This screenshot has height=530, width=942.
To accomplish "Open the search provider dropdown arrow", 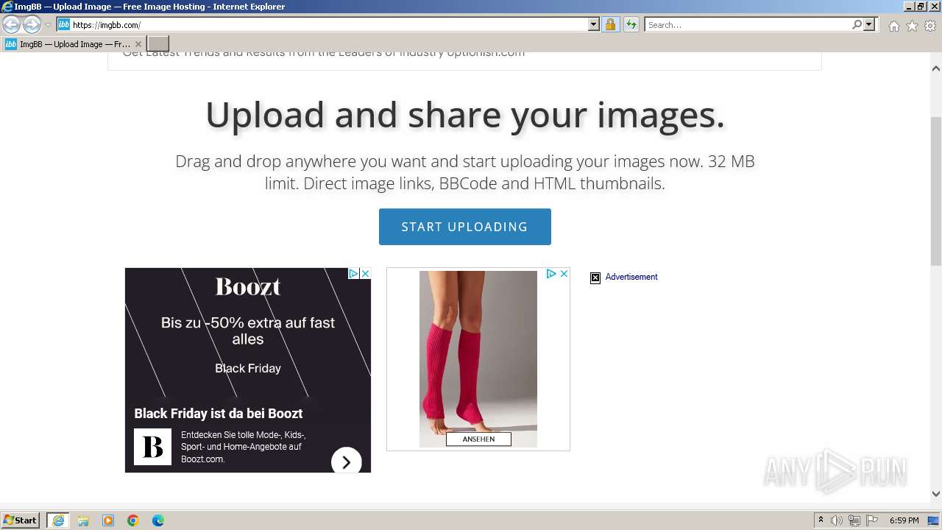I will tap(869, 24).
